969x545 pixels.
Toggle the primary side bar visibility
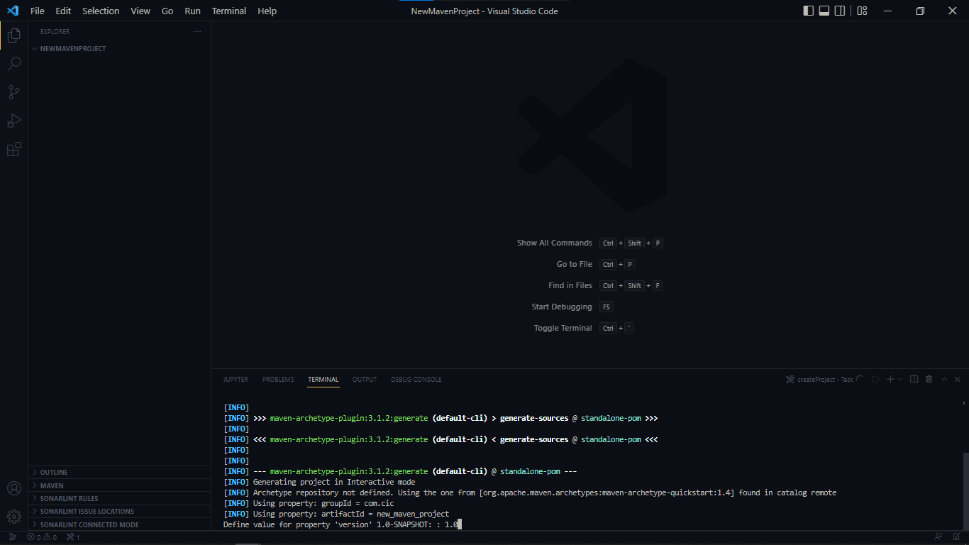click(x=809, y=11)
